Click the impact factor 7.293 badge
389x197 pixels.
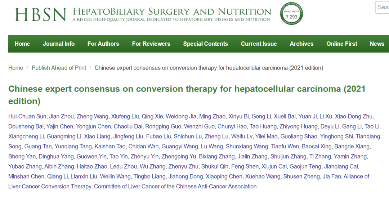(x=291, y=14)
